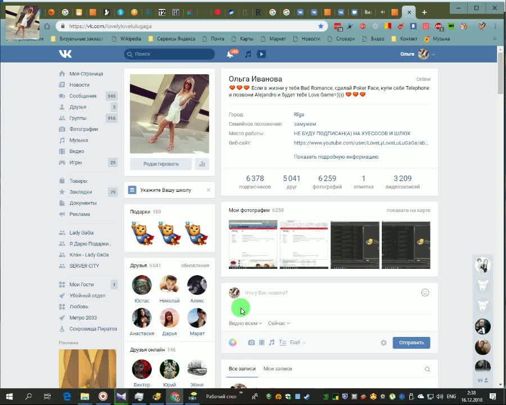Click 'Показать подробную информацию' link

[336, 157]
